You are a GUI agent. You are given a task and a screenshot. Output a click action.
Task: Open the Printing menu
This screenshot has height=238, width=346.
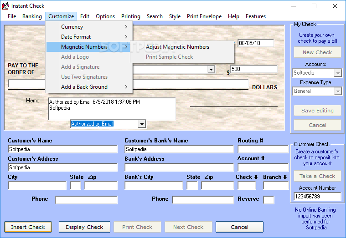click(x=131, y=16)
